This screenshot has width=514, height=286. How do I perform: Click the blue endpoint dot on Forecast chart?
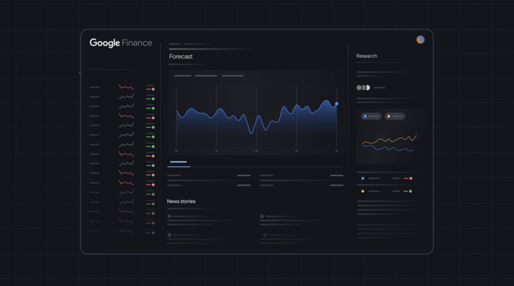[337, 103]
